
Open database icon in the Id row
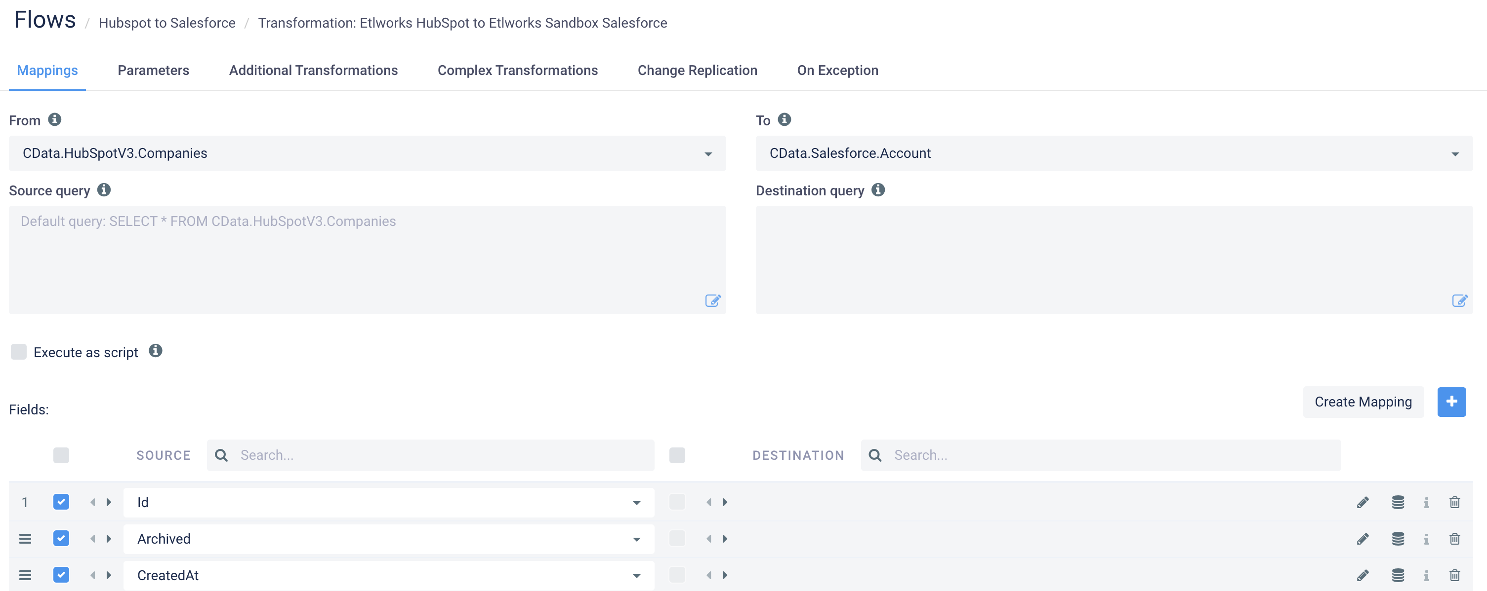click(x=1398, y=502)
